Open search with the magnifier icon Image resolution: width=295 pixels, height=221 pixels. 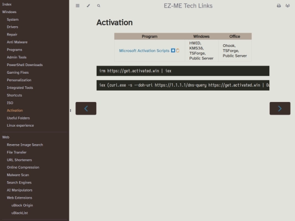[98, 6]
